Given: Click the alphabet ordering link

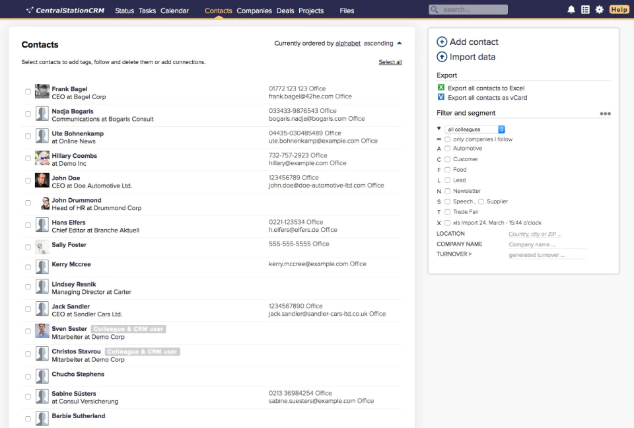Looking at the screenshot, I should pos(348,44).
